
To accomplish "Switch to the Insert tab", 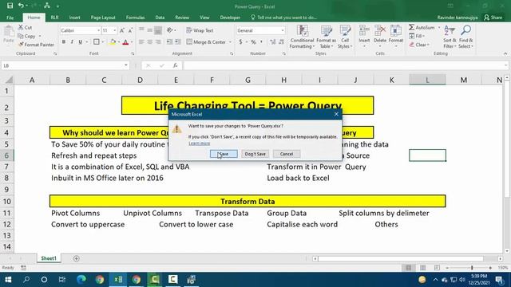I will tap(74, 18).
